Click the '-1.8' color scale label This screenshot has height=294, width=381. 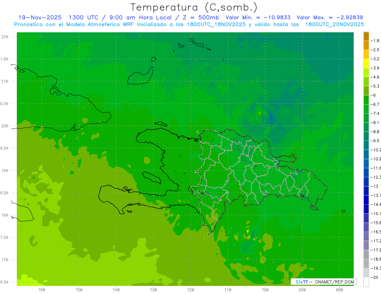[x=375, y=41]
